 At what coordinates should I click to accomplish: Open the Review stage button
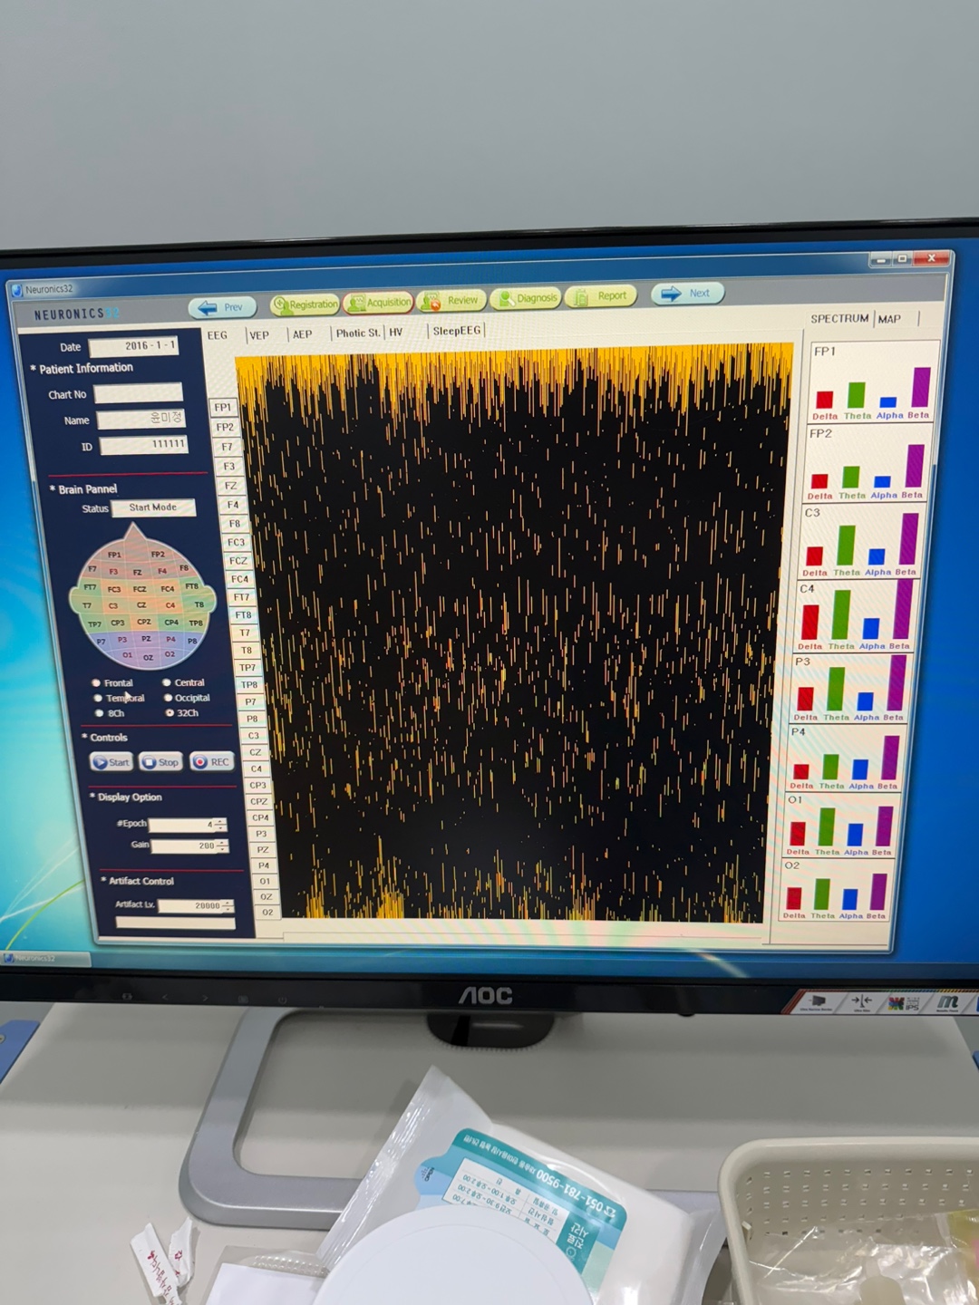pyautogui.click(x=451, y=300)
